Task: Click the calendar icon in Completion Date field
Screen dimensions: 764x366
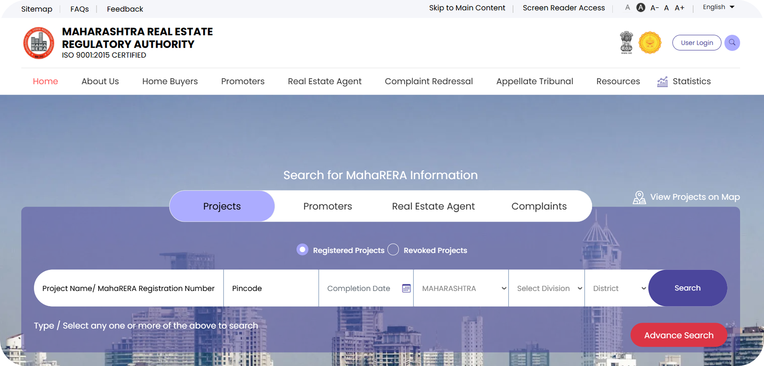Action: tap(406, 288)
